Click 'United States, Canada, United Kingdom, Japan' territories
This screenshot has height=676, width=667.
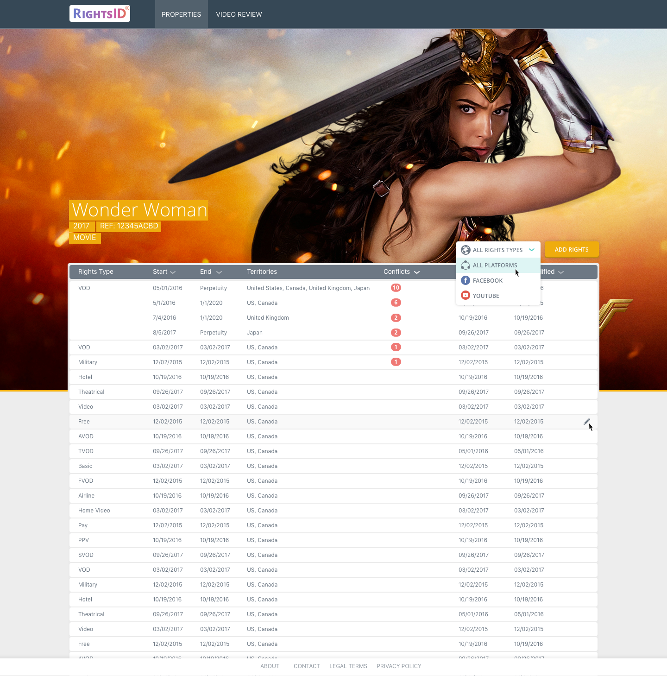pyautogui.click(x=308, y=288)
